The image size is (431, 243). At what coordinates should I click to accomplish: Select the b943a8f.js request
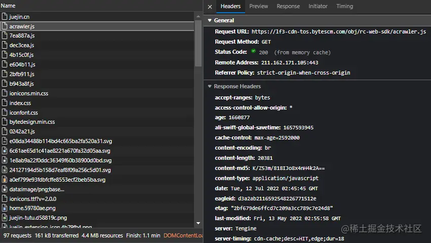click(x=97, y=84)
